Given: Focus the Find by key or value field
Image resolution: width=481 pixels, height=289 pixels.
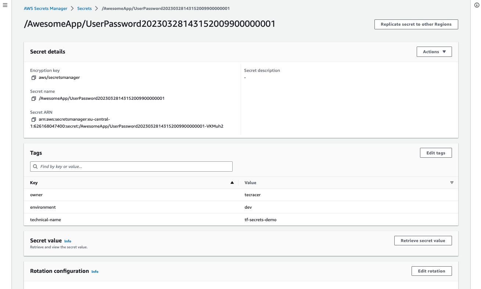Looking at the screenshot, I should (x=131, y=167).
